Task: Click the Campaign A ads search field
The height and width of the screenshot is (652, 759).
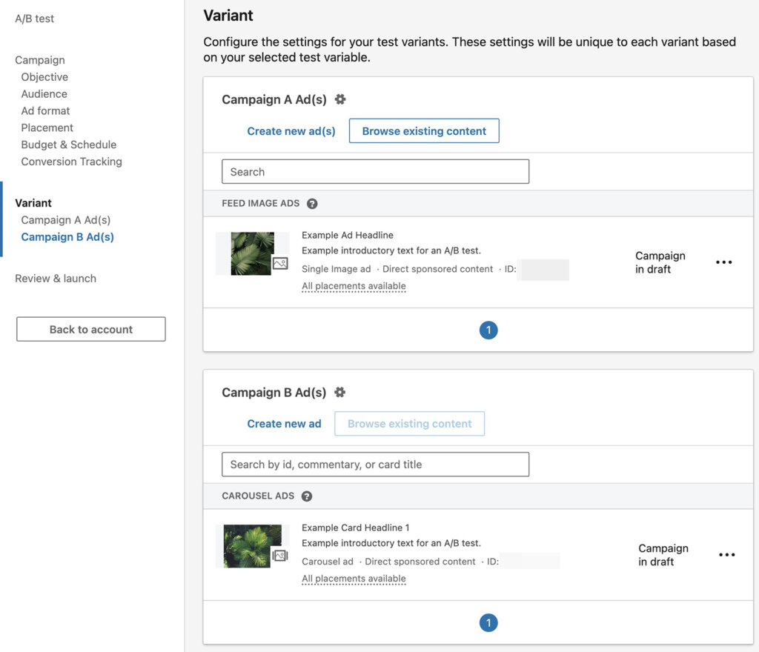Action: click(375, 171)
